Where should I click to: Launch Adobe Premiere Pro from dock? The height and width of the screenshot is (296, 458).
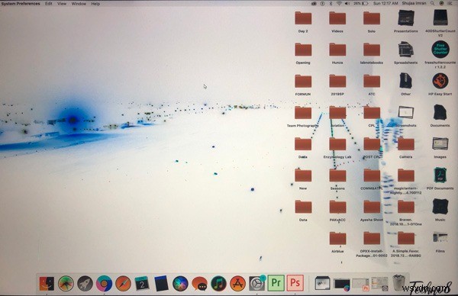pos(276,282)
